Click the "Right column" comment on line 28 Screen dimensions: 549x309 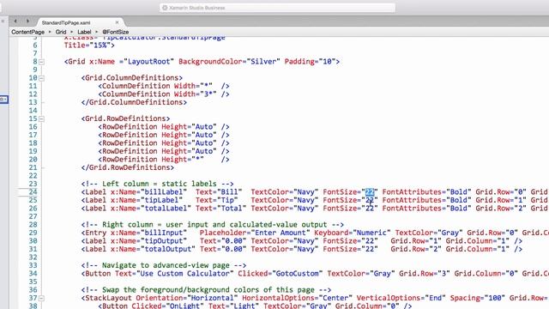(x=213, y=225)
